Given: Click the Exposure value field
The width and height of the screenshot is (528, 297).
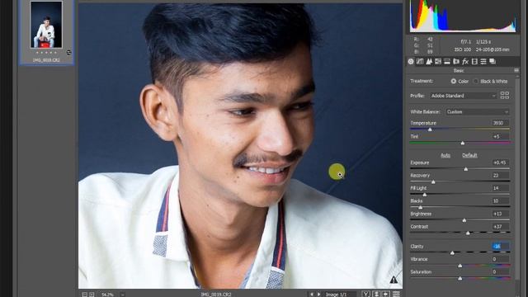Looking at the screenshot, I should (x=500, y=163).
